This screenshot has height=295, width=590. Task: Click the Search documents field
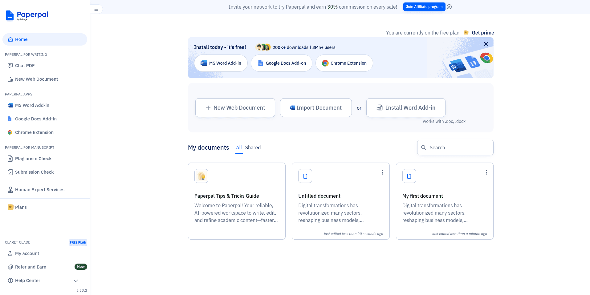pyautogui.click(x=455, y=147)
